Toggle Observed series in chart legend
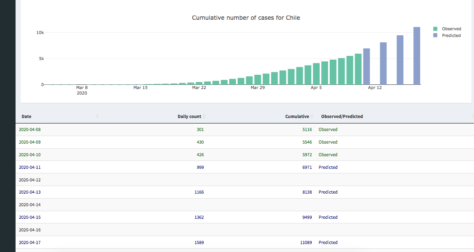 click(x=451, y=29)
